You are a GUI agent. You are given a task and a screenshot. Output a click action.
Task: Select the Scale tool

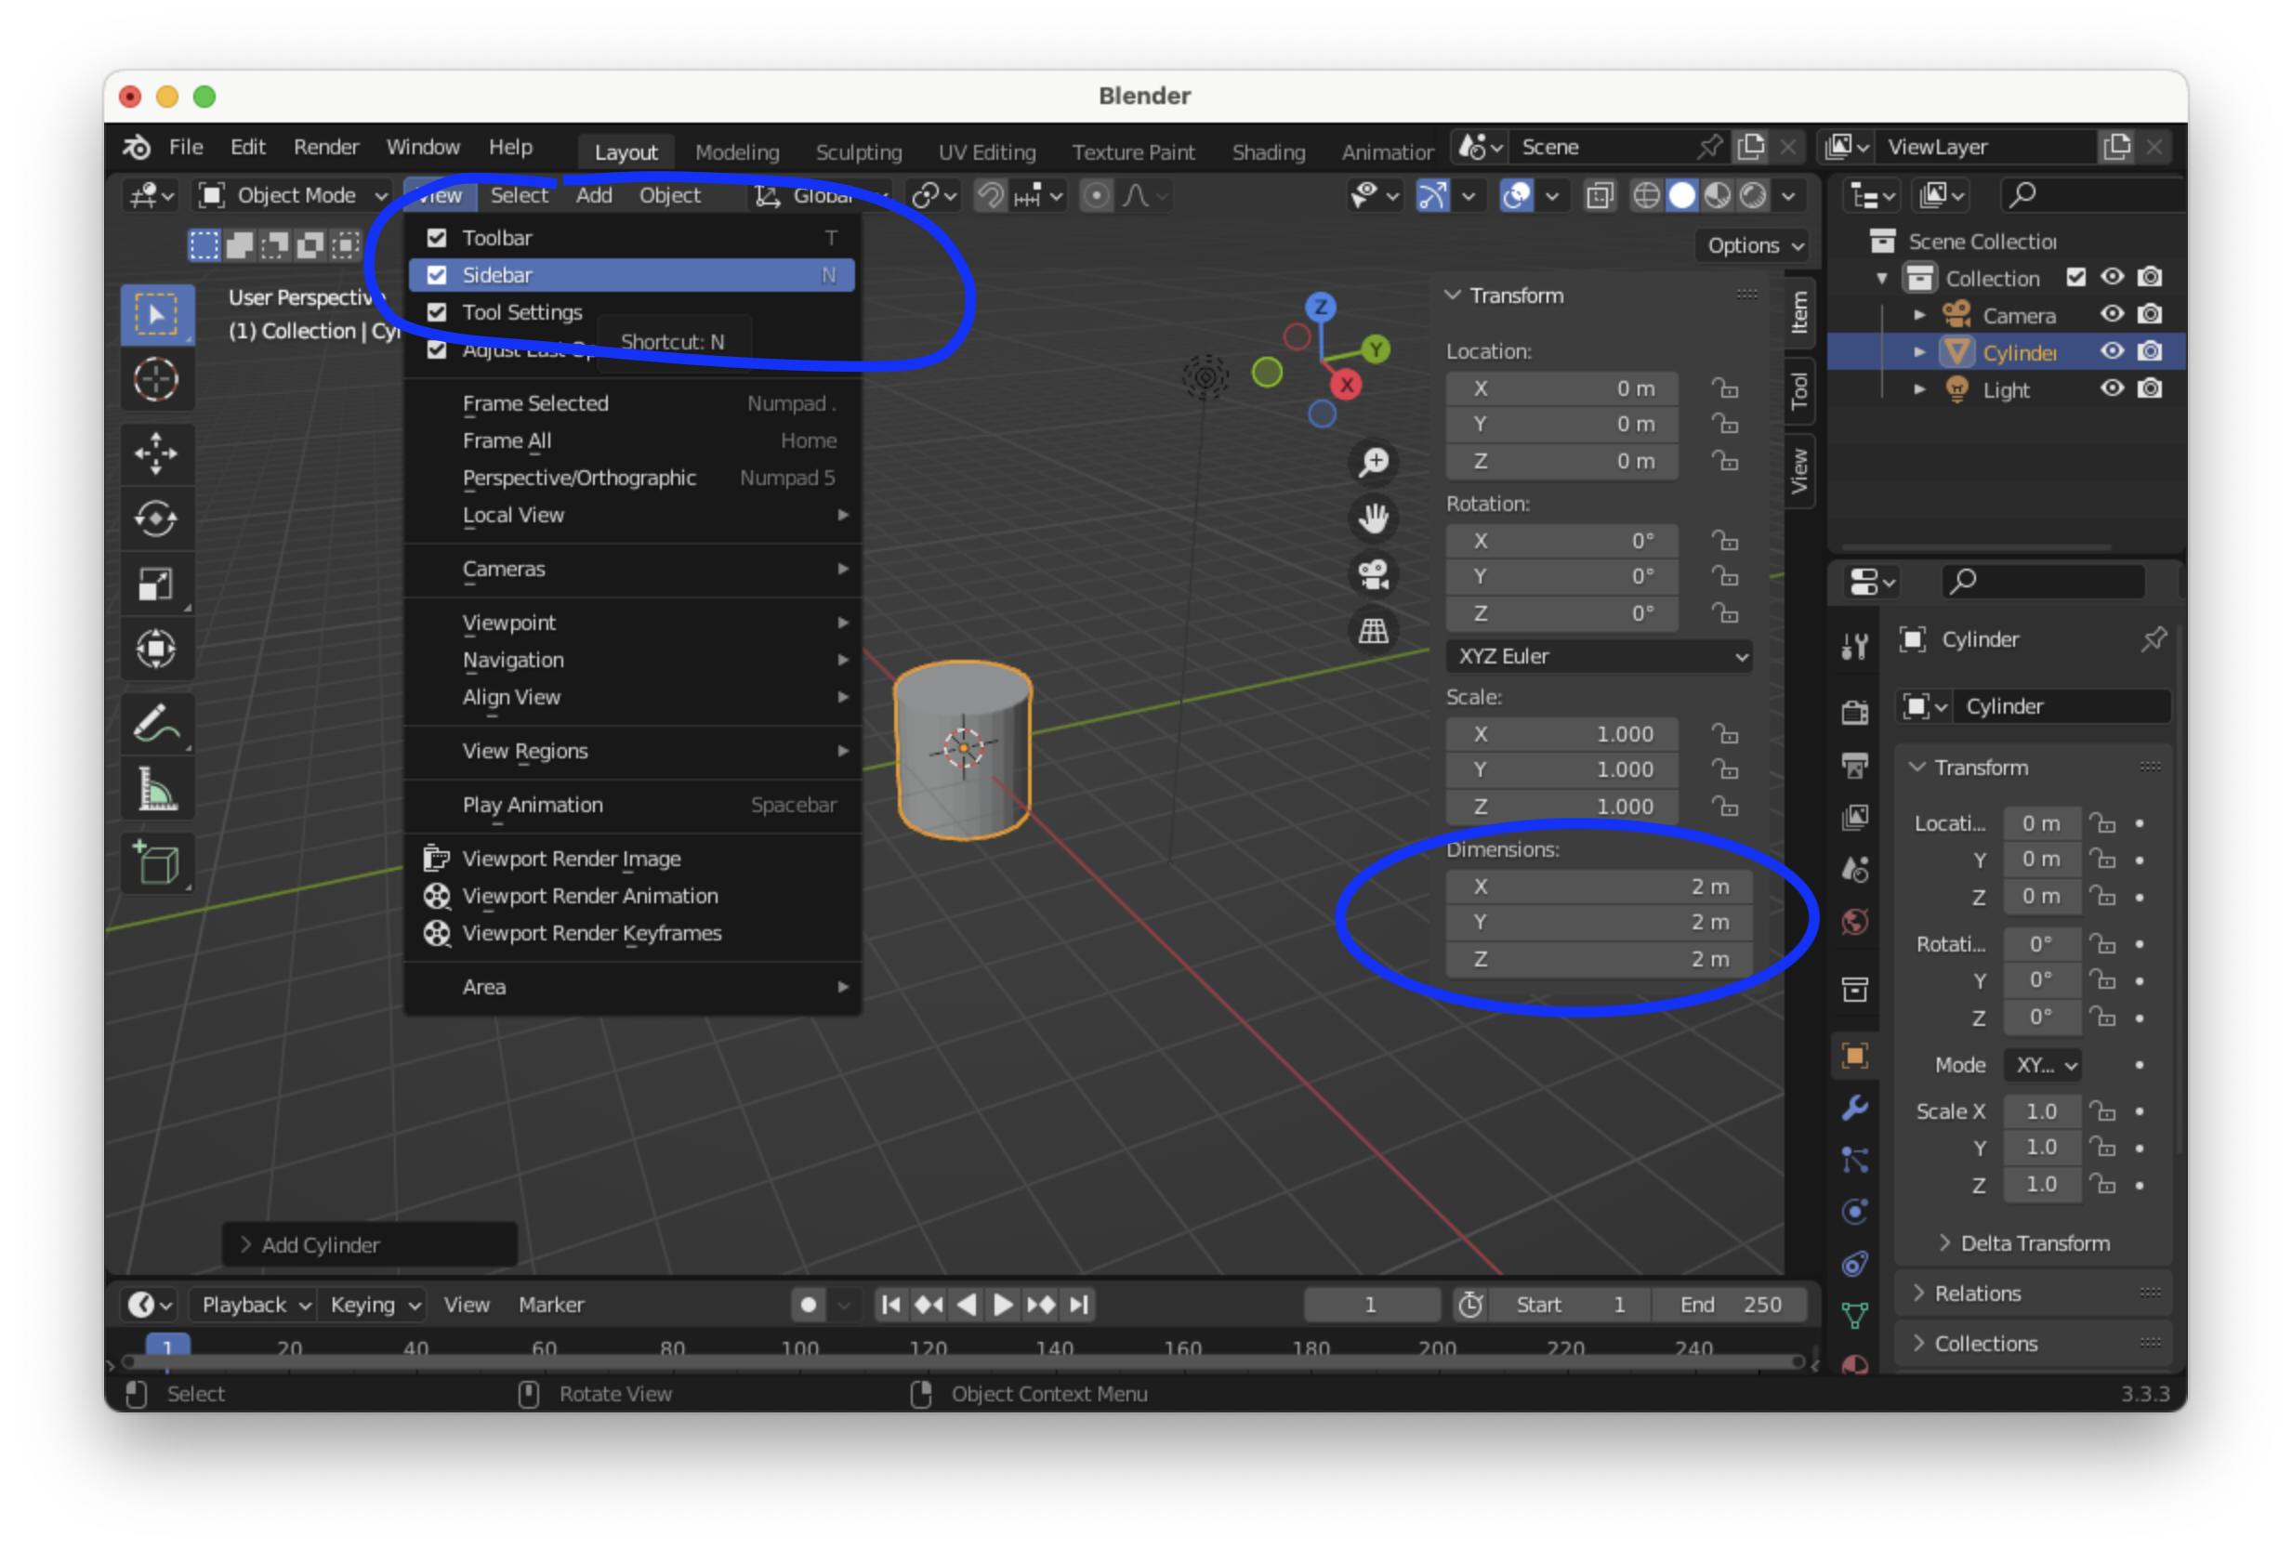157,583
